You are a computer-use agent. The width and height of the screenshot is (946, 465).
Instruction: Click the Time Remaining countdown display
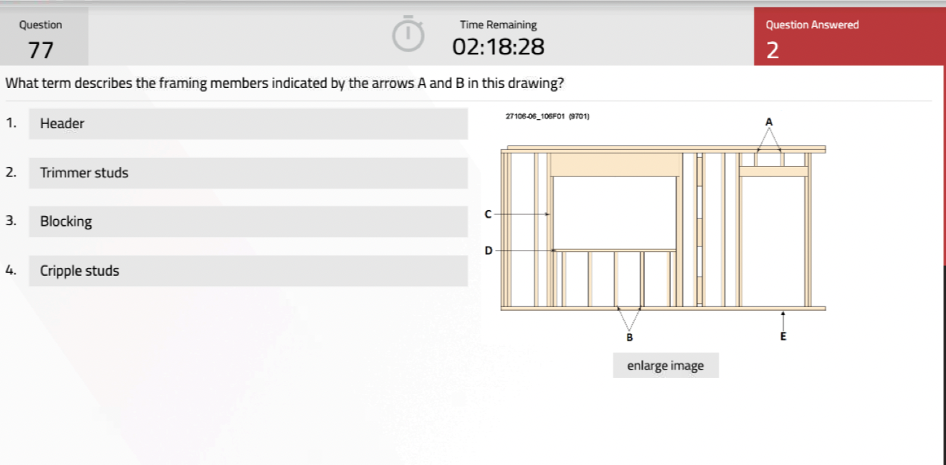[x=498, y=47]
